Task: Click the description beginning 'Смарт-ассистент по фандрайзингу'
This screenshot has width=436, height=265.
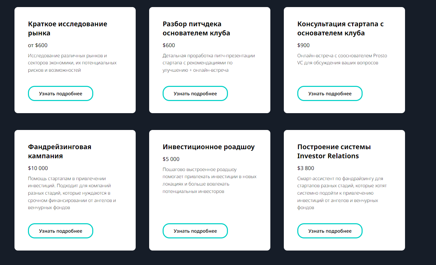Action: (x=342, y=193)
